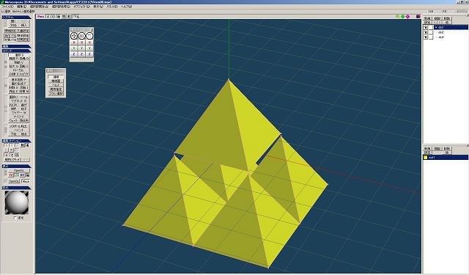Click the middle circle icon in floating view panel
Image resolution: width=469 pixels, height=275 pixels.
[x=81, y=36]
